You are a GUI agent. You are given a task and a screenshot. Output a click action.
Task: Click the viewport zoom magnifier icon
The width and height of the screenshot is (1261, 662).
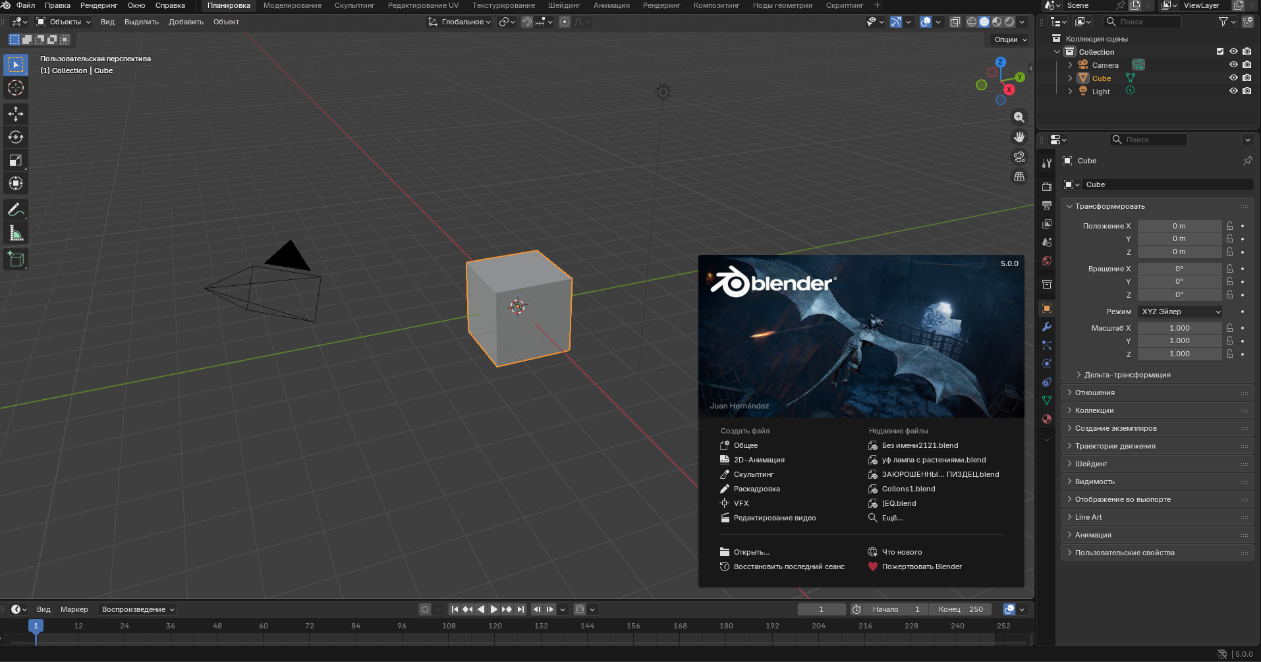pos(1019,117)
